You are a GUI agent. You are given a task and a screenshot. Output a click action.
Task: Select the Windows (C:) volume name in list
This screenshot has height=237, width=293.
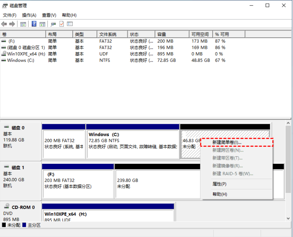coord(21,60)
